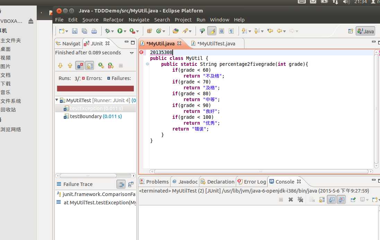Click the Save All icon
Viewport: 380px width, 240px height.
coord(84,31)
